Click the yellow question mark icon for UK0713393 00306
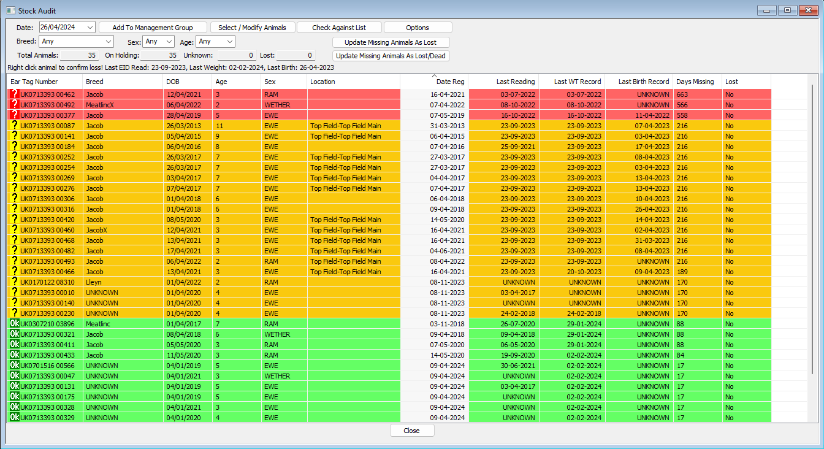 point(15,199)
